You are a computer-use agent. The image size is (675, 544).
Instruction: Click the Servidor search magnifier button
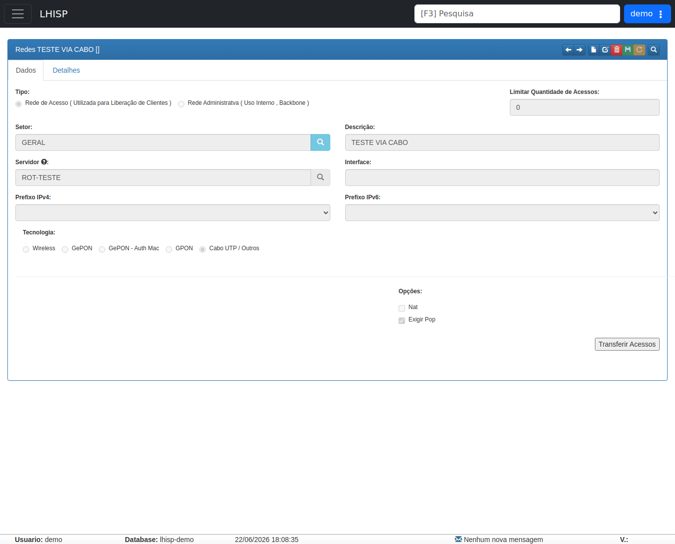320,178
